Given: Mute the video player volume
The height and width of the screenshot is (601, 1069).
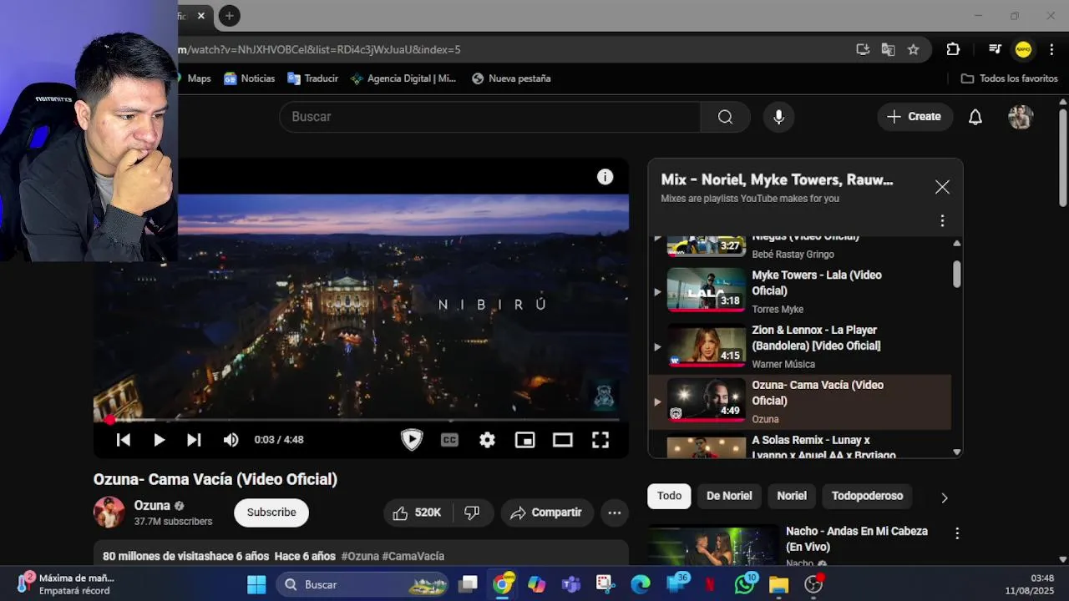Looking at the screenshot, I should pyautogui.click(x=231, y=440).
